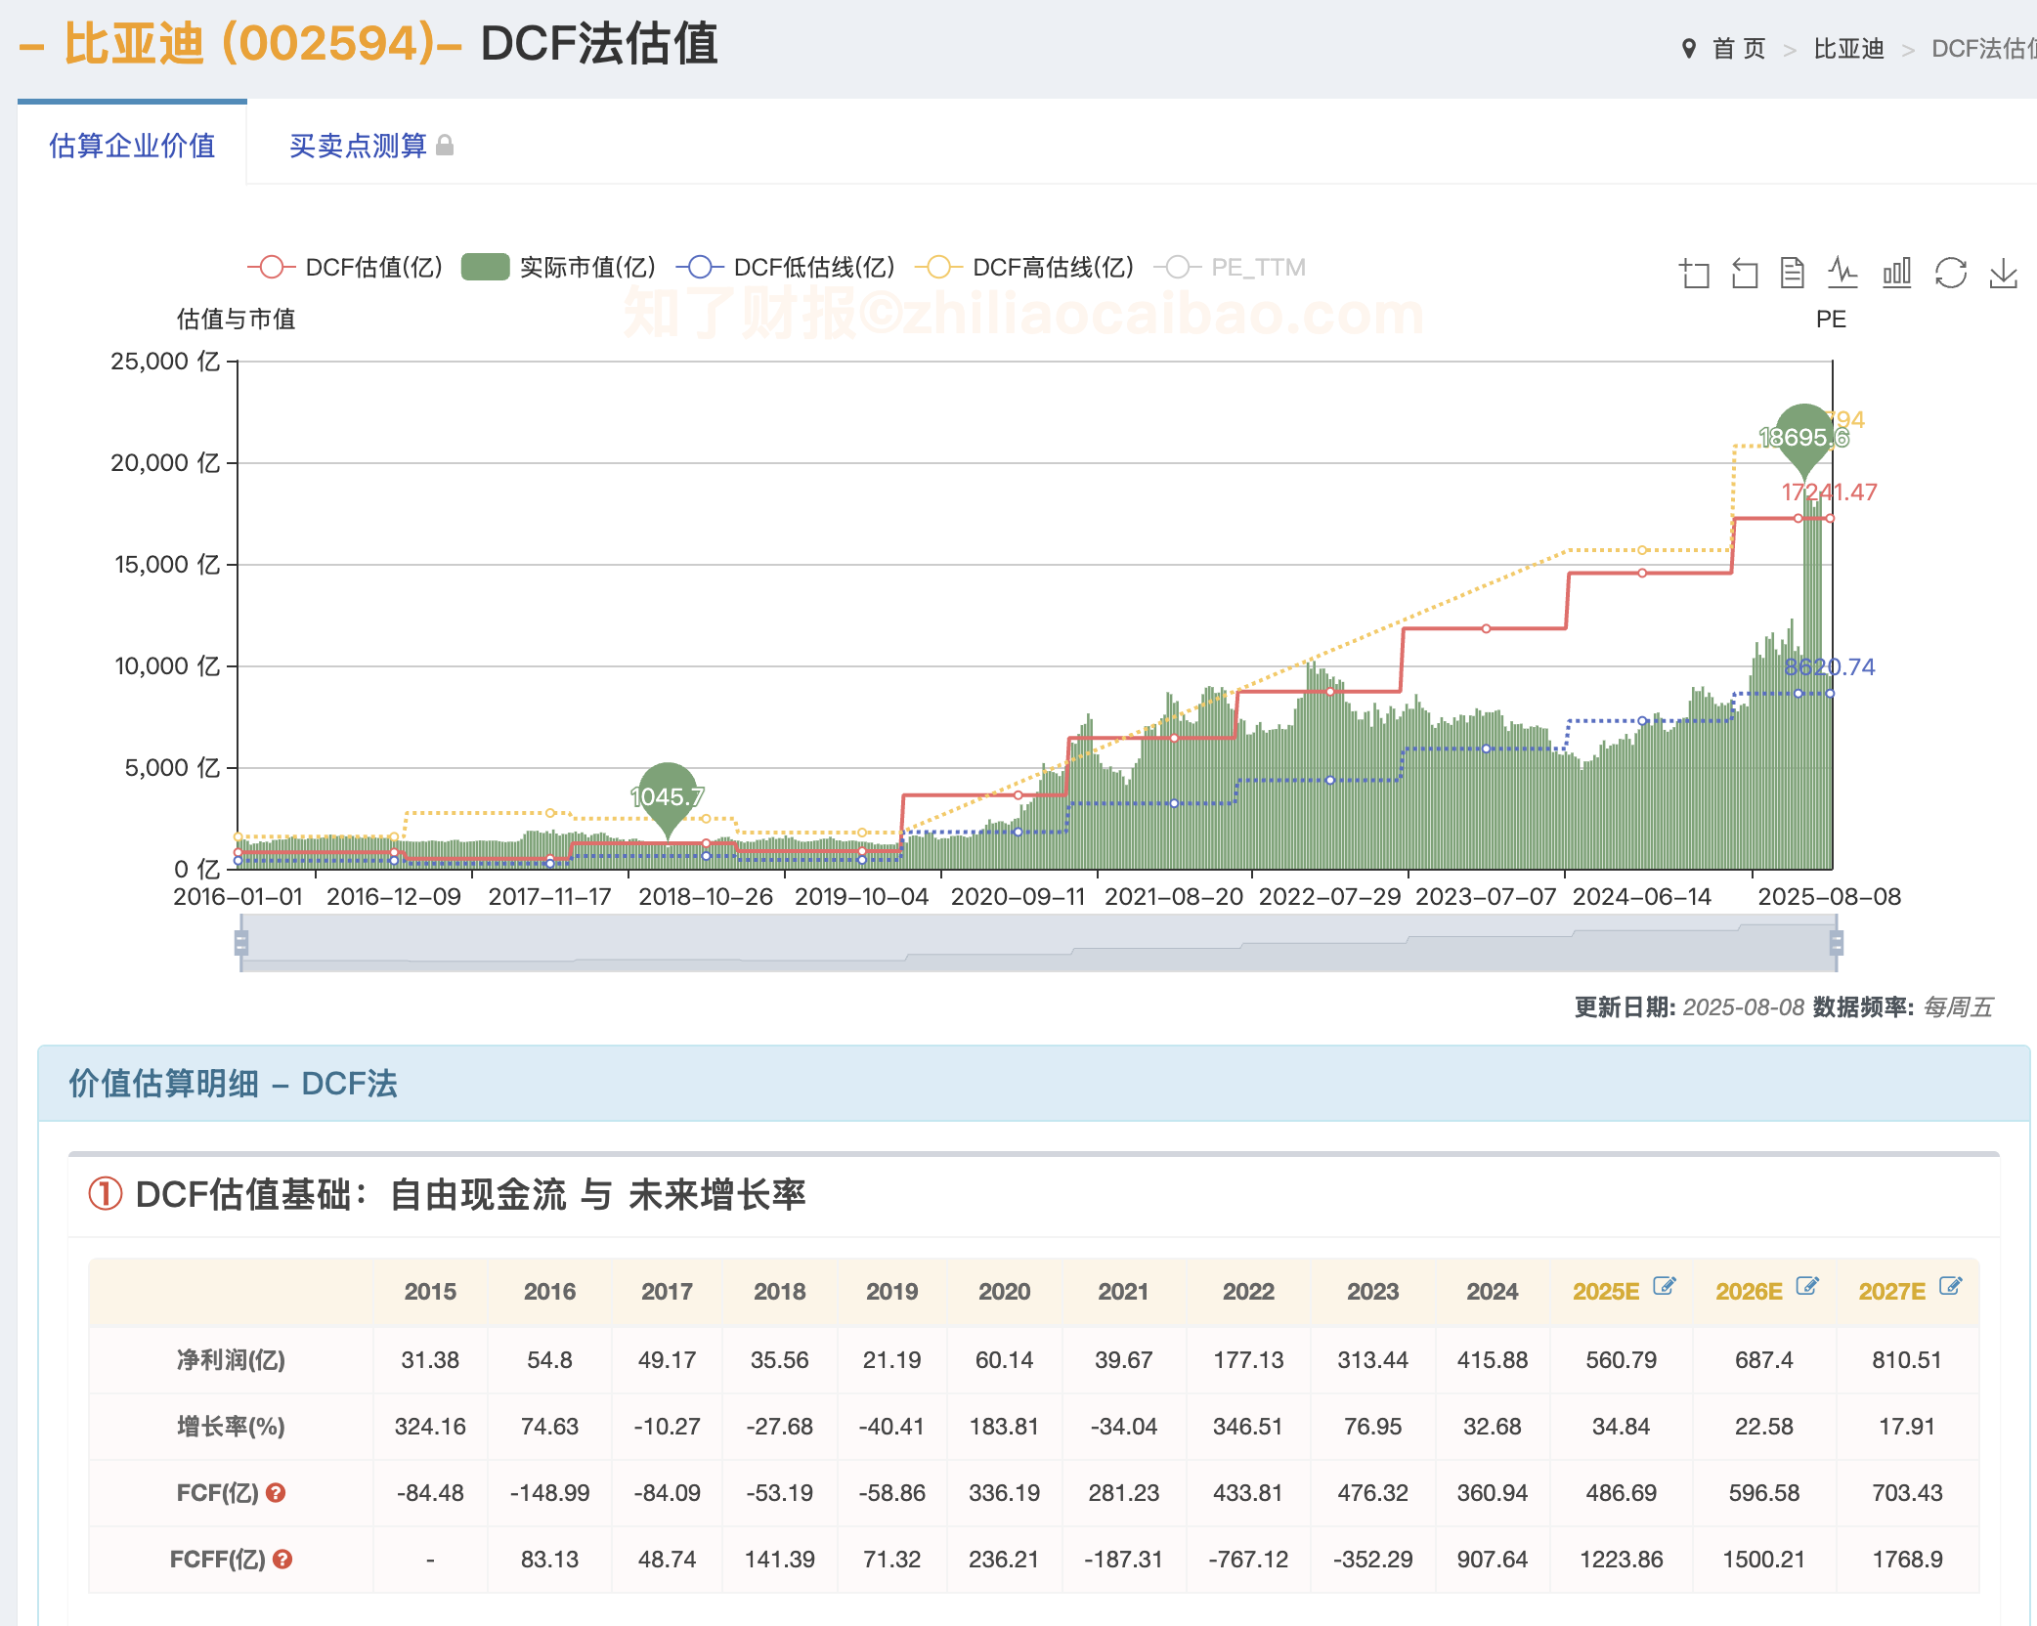Switch chart to line view via line icon
This screenshot has width=2037, height=1626.
[x=1844, y=275]
